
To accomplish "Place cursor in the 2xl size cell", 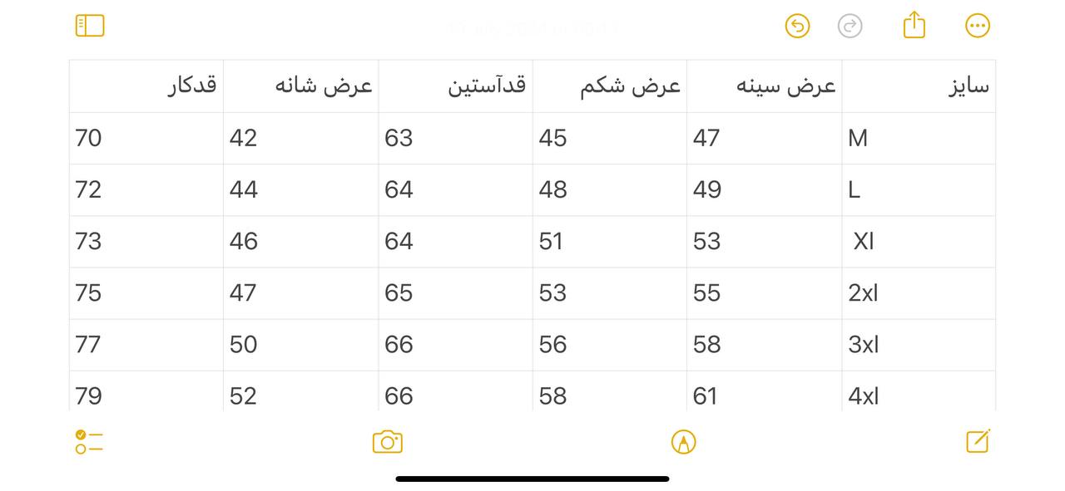I will tap(919, 293).
